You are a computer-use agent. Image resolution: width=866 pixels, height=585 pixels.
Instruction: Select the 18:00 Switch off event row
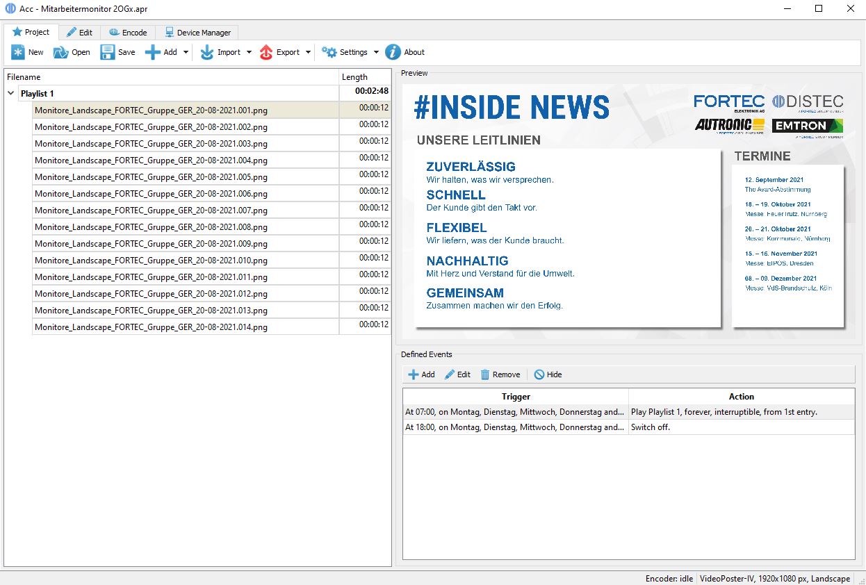tap(514, 427)
